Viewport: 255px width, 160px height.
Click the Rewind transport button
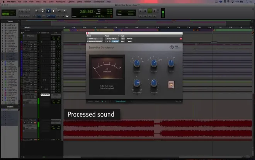pyautogui.click(x=145, y=16)
